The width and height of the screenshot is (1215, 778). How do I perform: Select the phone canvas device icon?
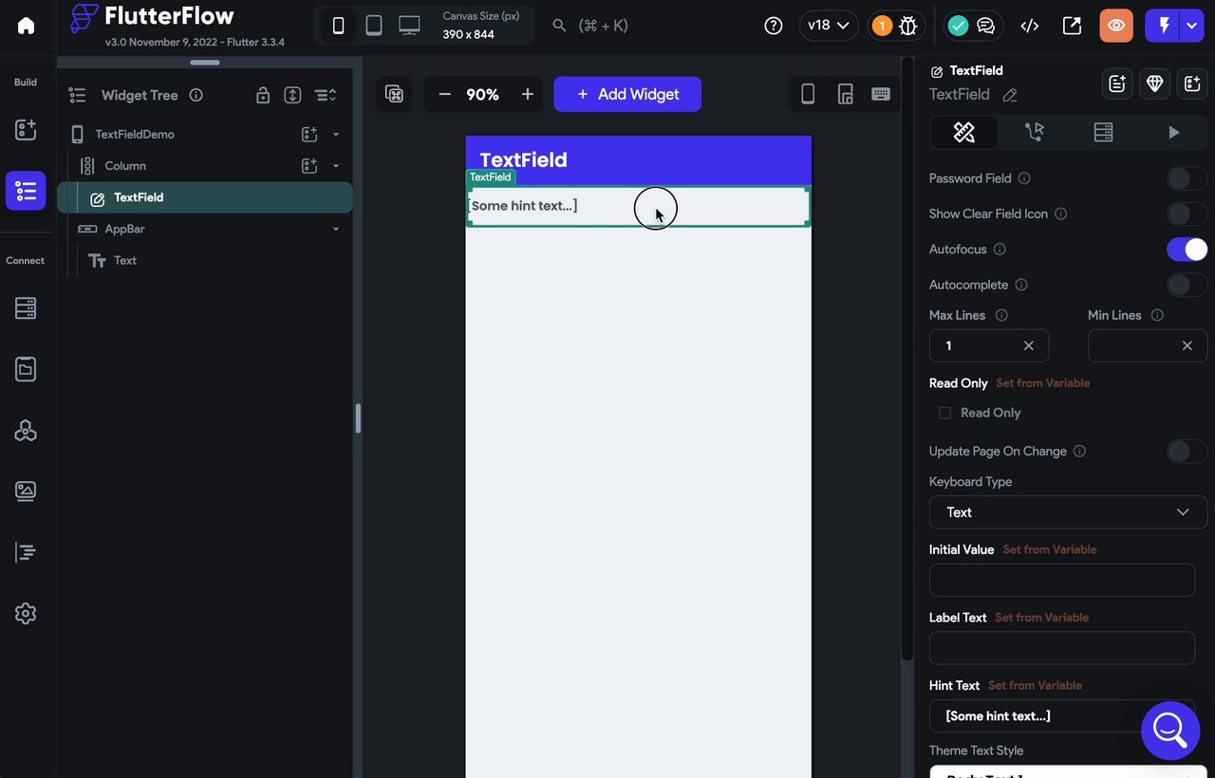click(x=338, y=26)
